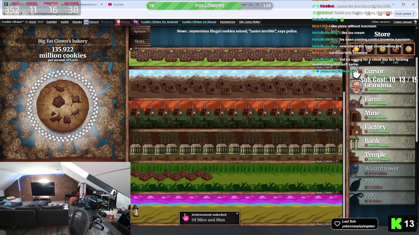Purchase a Bank building
The image size is (419, 235).
(382, 143)
